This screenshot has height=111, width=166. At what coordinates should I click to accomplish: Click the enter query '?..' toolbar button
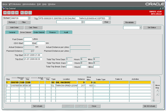22,13
